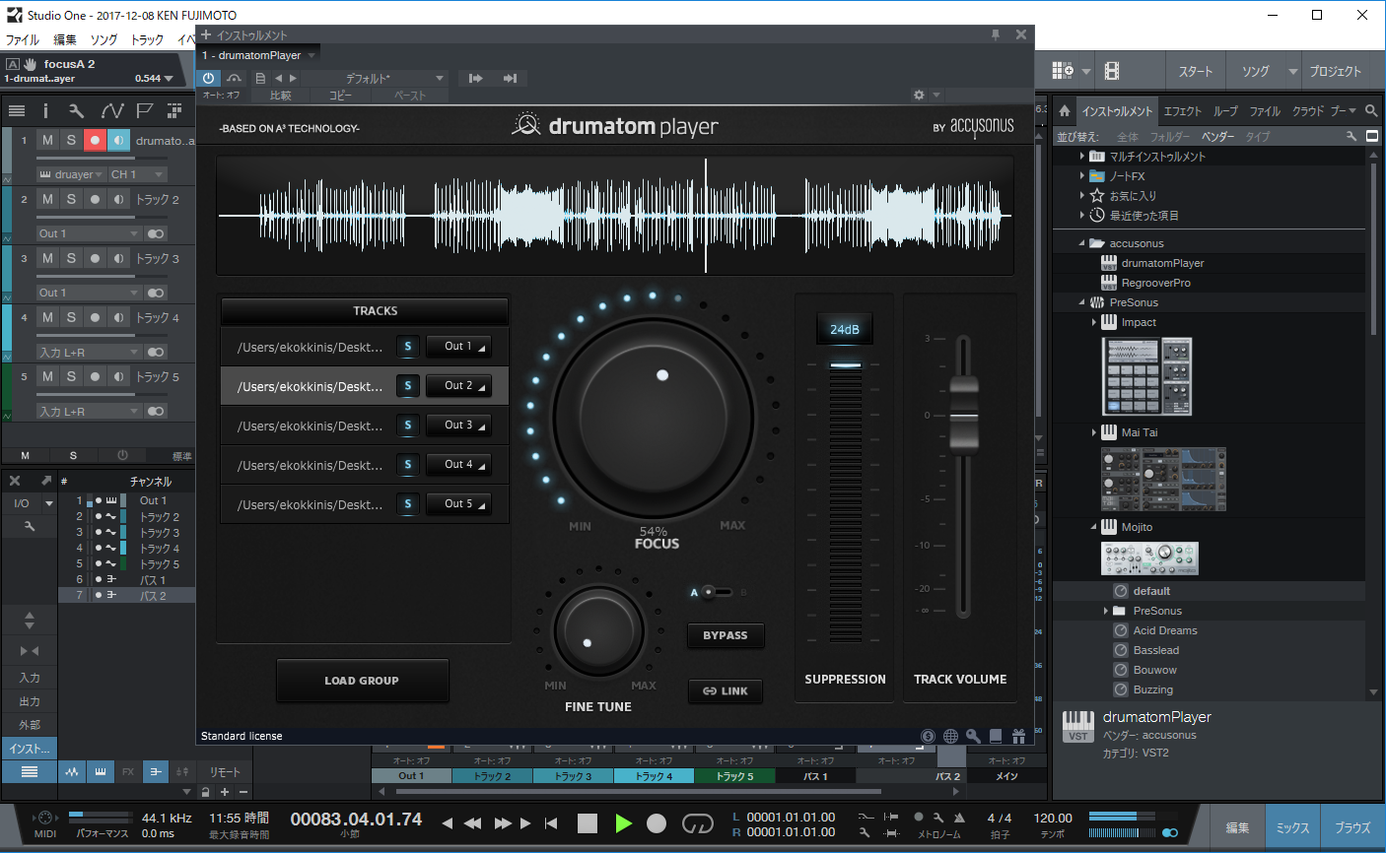Show automation with the curve icon
The height and width of the screenshot is (853, 1386).
[x=111, y=110]
